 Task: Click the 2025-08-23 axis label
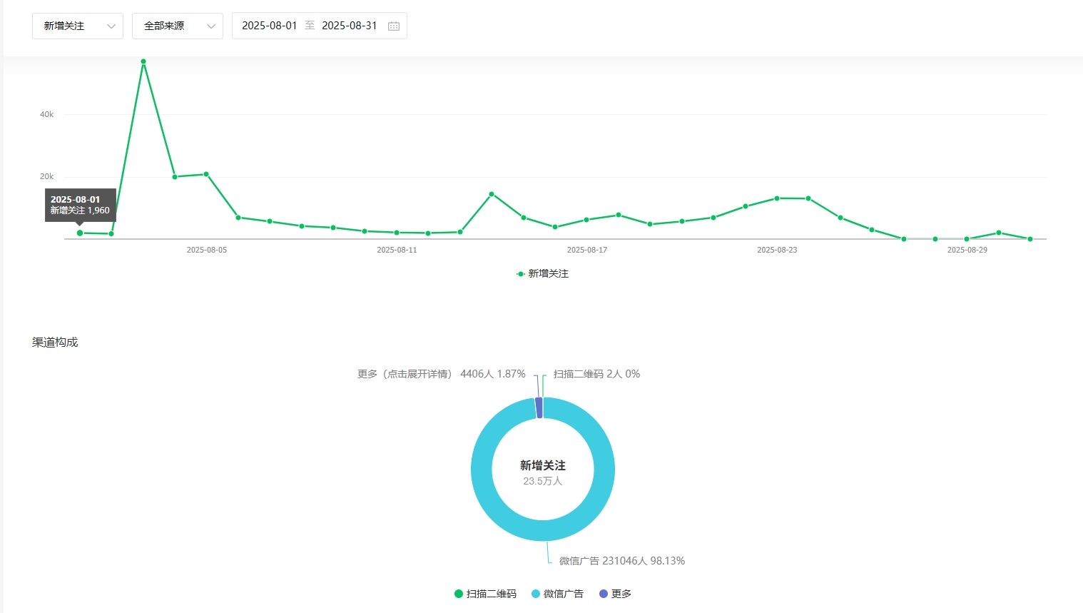click(777, 250)
